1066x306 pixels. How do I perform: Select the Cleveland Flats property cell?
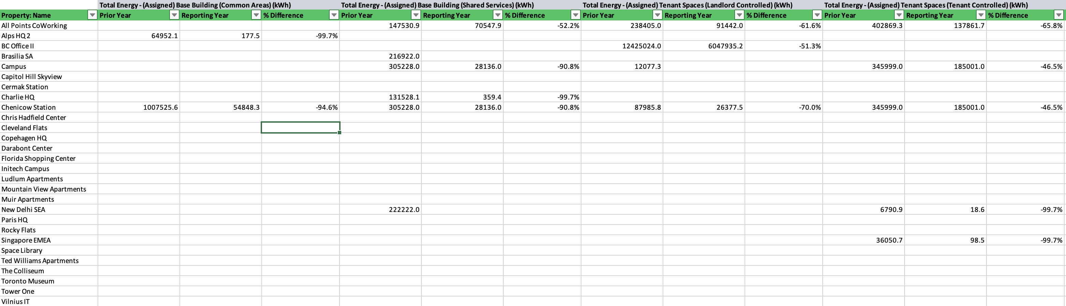tap(49, 128)
